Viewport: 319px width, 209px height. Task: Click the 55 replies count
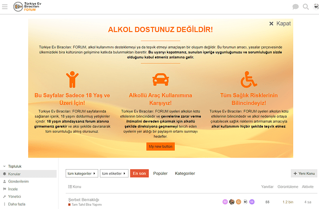(267, 202)
